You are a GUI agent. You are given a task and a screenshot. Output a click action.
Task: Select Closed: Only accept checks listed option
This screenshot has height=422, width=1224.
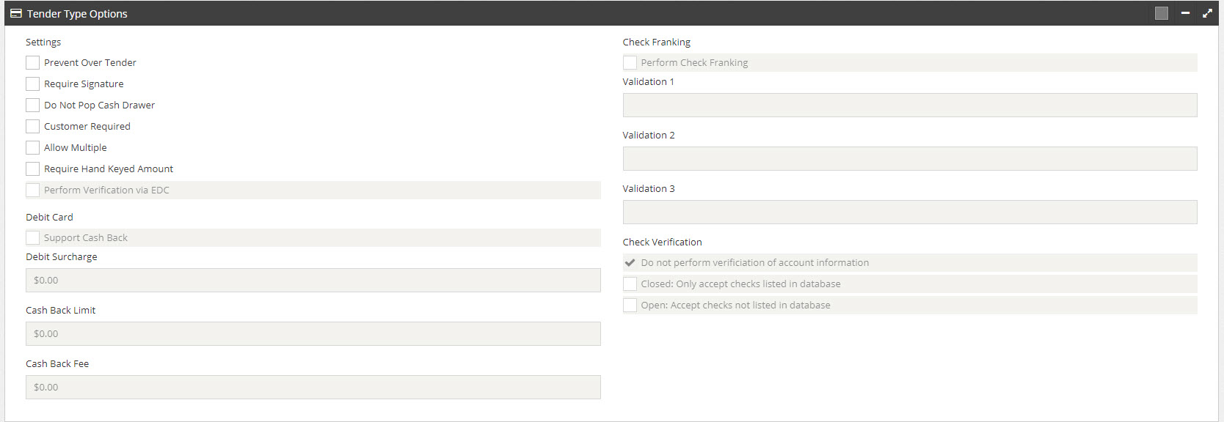[x=630, y=284]
